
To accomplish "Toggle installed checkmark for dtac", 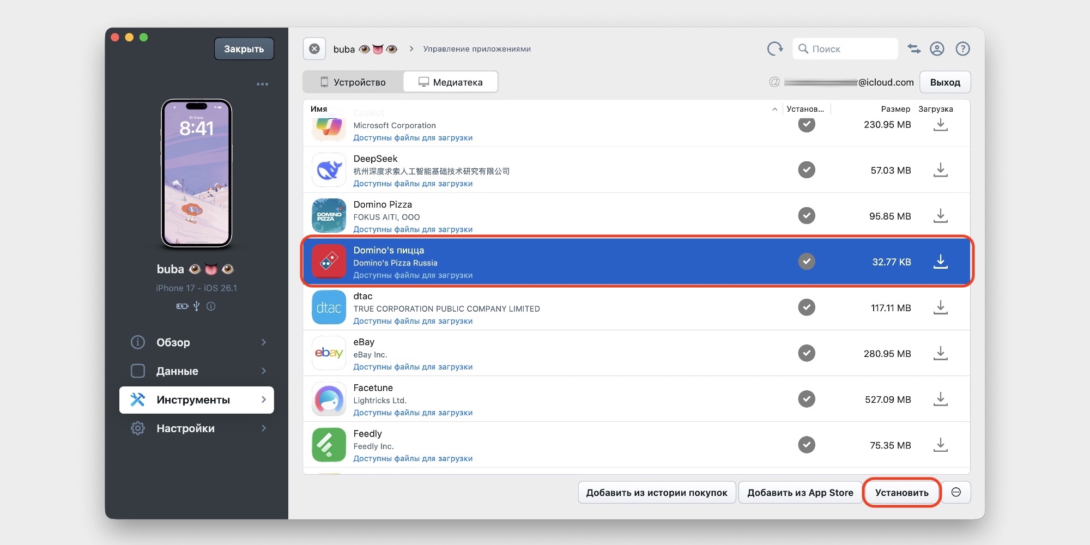I will [807, 307].
